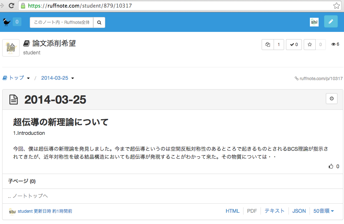Click into the Ruffnote search field
Image resolution: width=344 pixels, height=224 pixels.
pos(61,22)
